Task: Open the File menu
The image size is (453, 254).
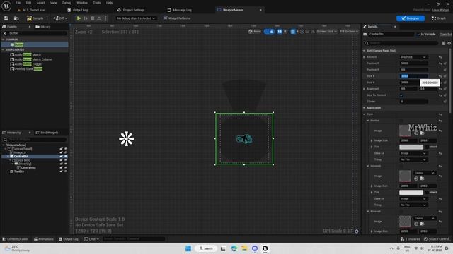Action: [x=18, y=3]
